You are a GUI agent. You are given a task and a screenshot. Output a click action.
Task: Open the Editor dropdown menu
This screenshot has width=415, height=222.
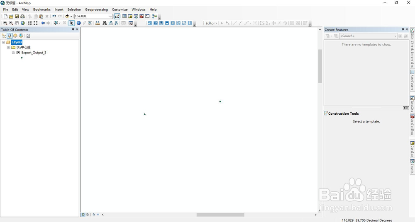point(211,23)
